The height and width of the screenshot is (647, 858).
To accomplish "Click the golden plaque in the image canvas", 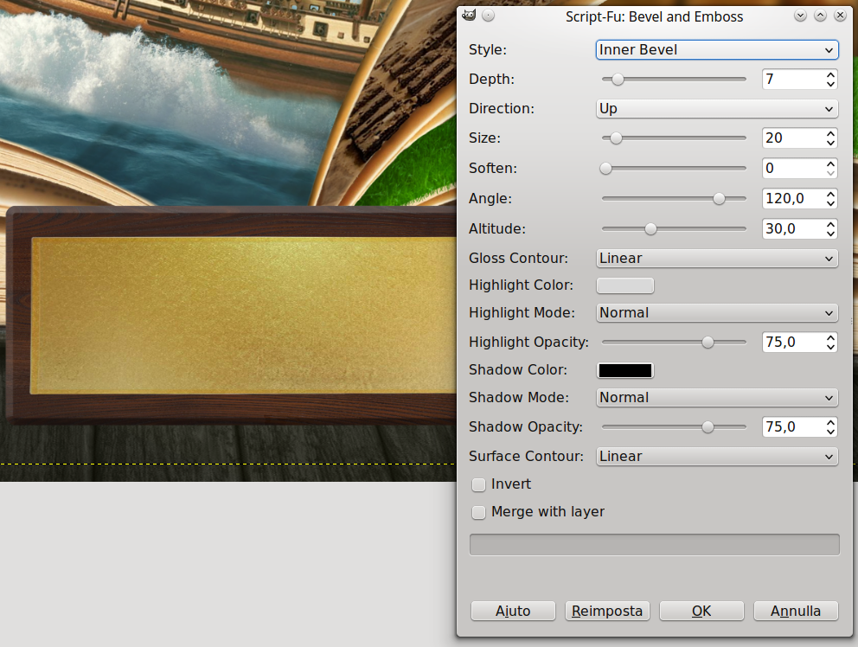I will [x=244, y=316].
